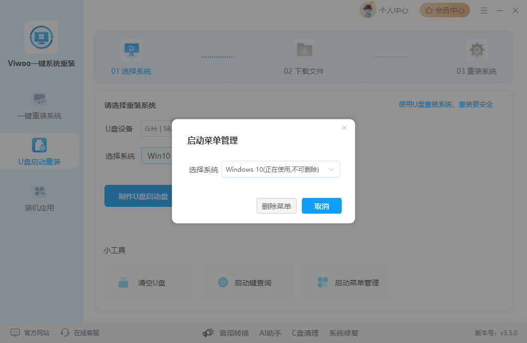
Task: Open the 一键重装系统 sidebar item
Action: pyautogui.click(x=39, y=106)
